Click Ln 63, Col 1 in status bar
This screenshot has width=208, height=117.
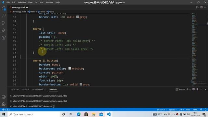click(162, 110)
